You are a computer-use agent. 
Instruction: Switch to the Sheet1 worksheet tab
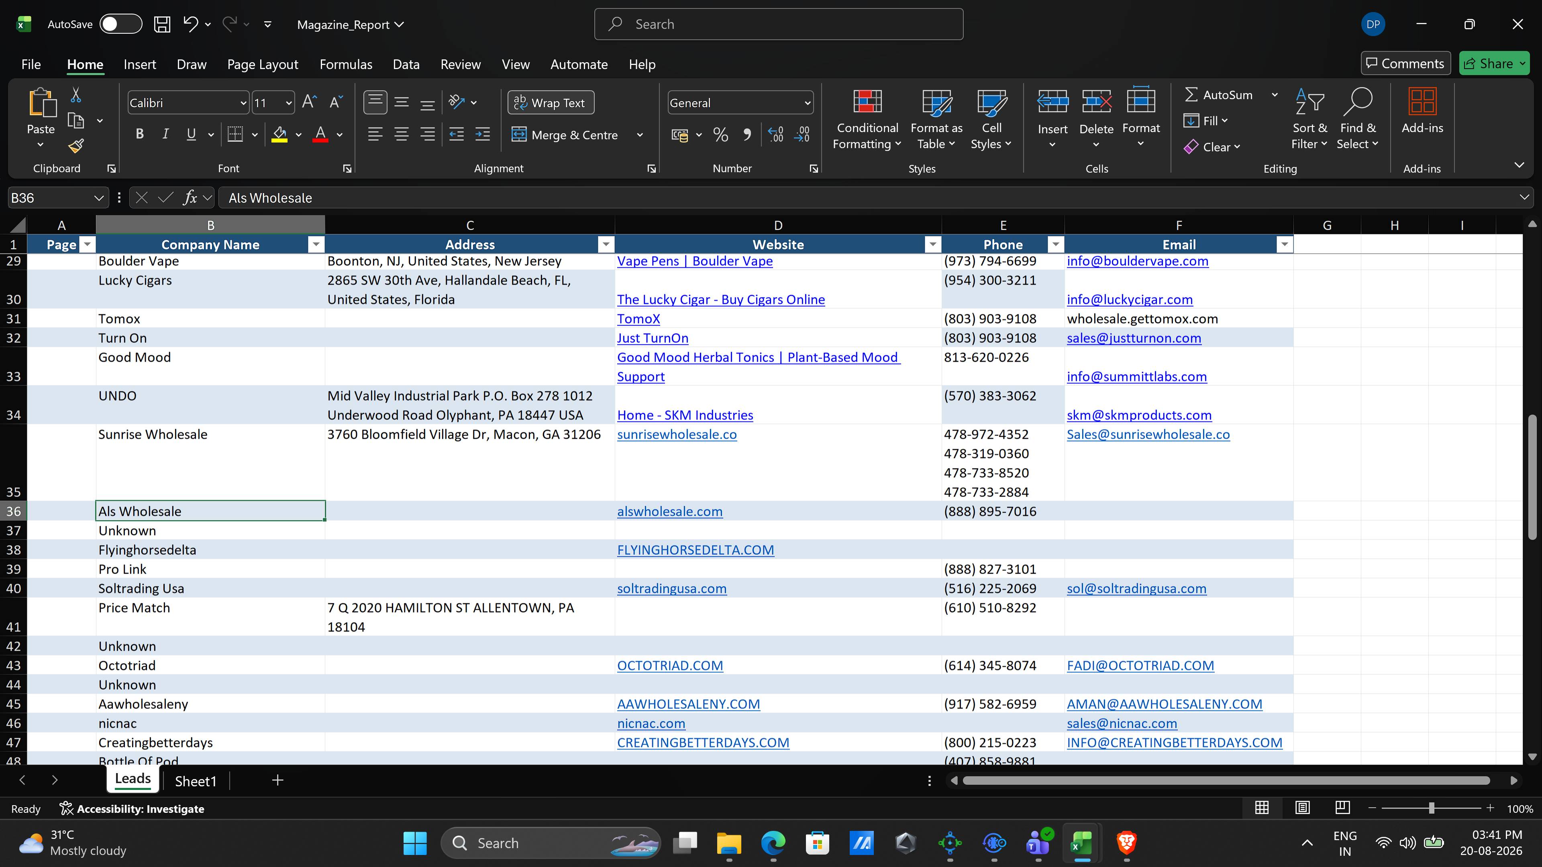pos(195,781)
